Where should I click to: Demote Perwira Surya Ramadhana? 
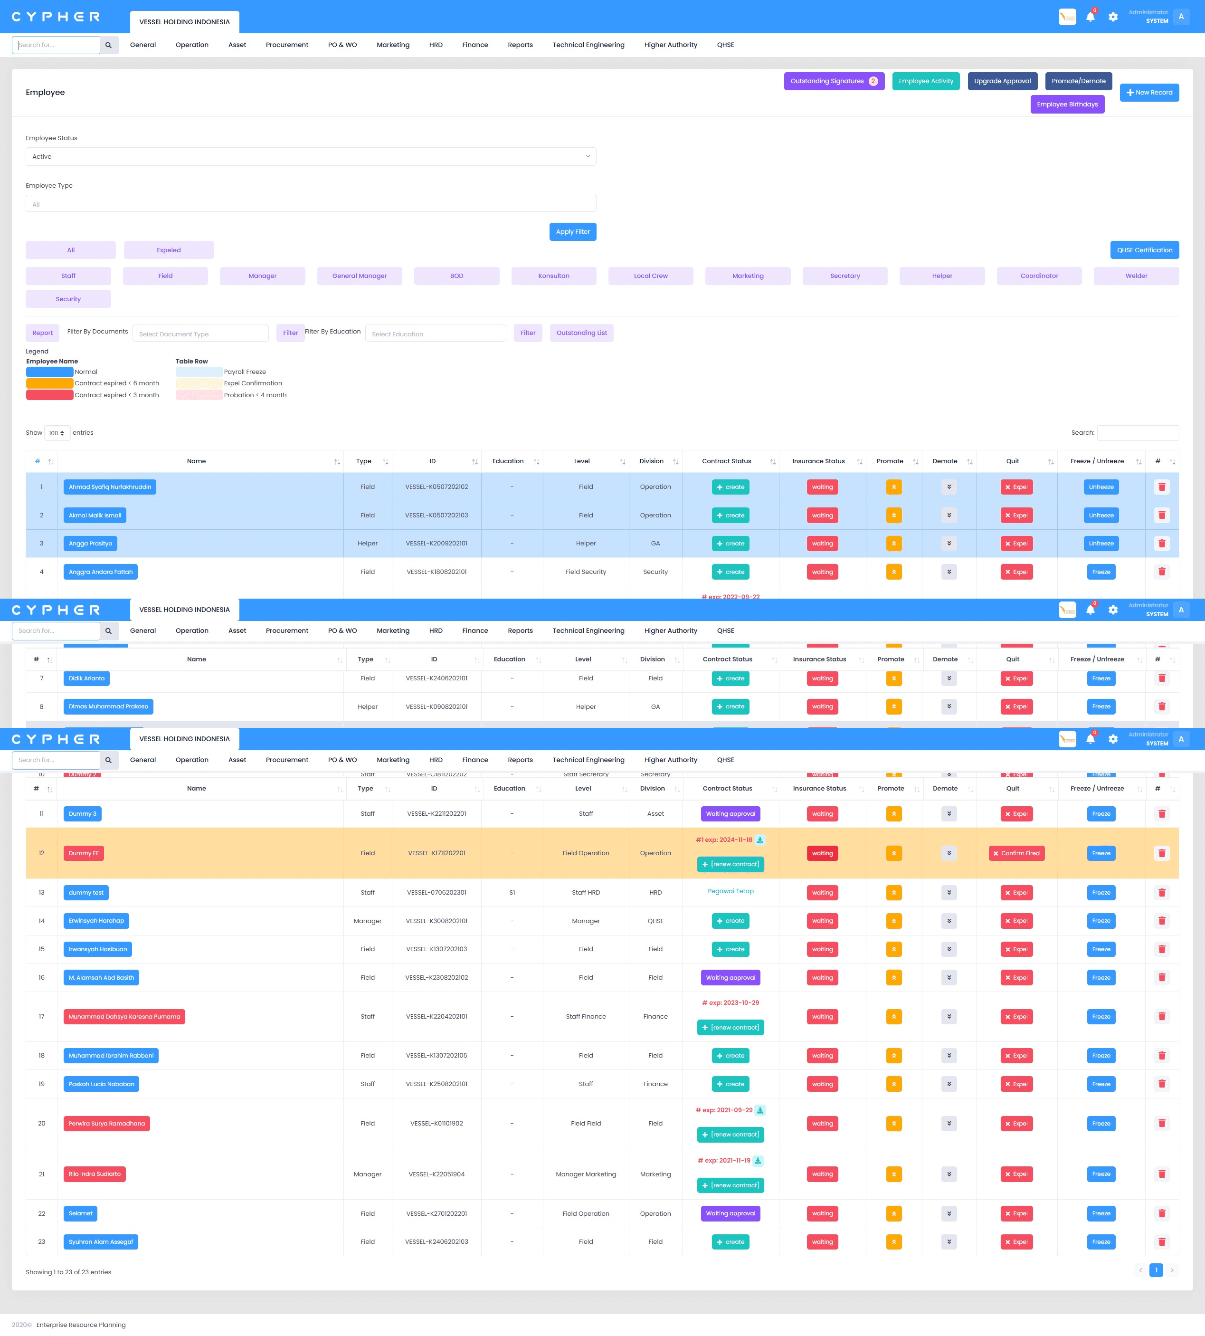pyautogui.click(x=949, y=1123)
